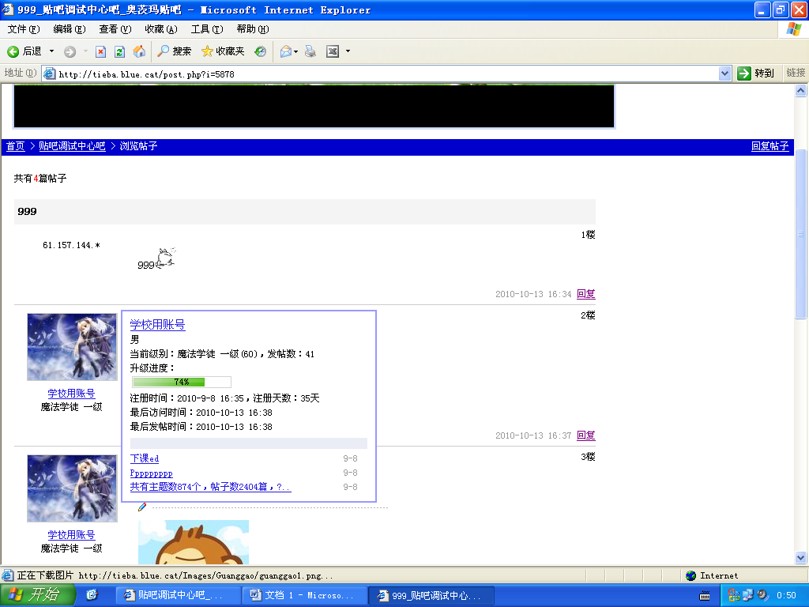This screenshot has width=809, height=607.
Task: Click the 2楼 user avatar image
Action: click(x=72, y=347)
